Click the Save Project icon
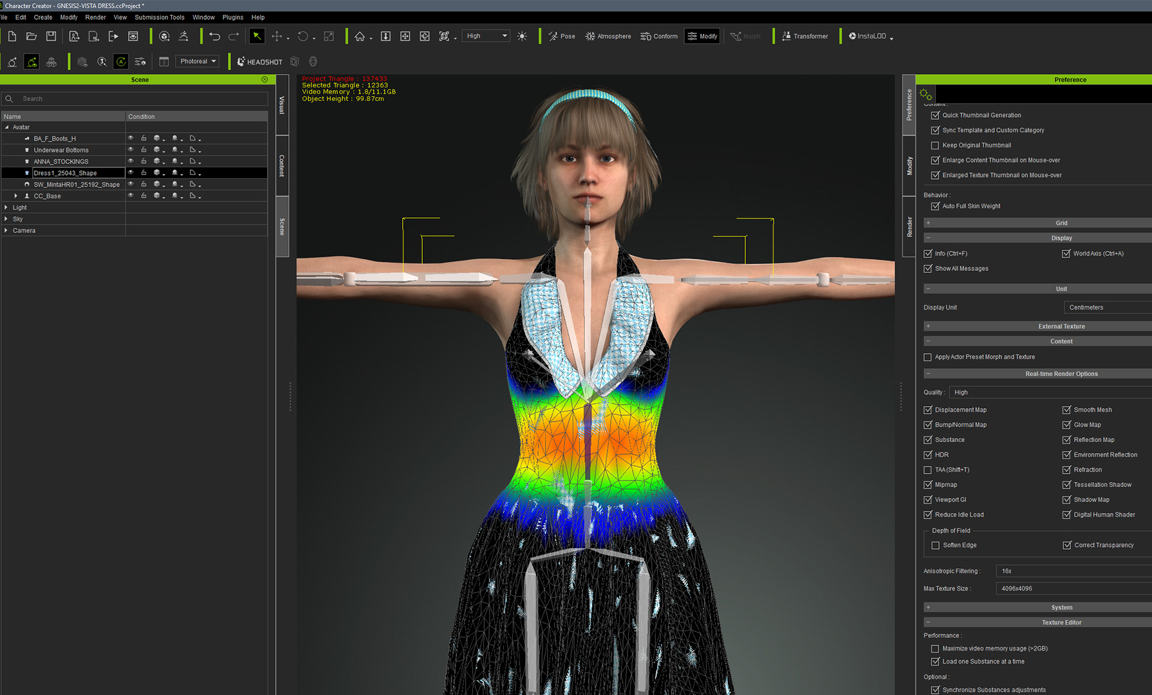The width and height of the screenshot is (1152, 695). pyautogui.click(x=51, y=37)
